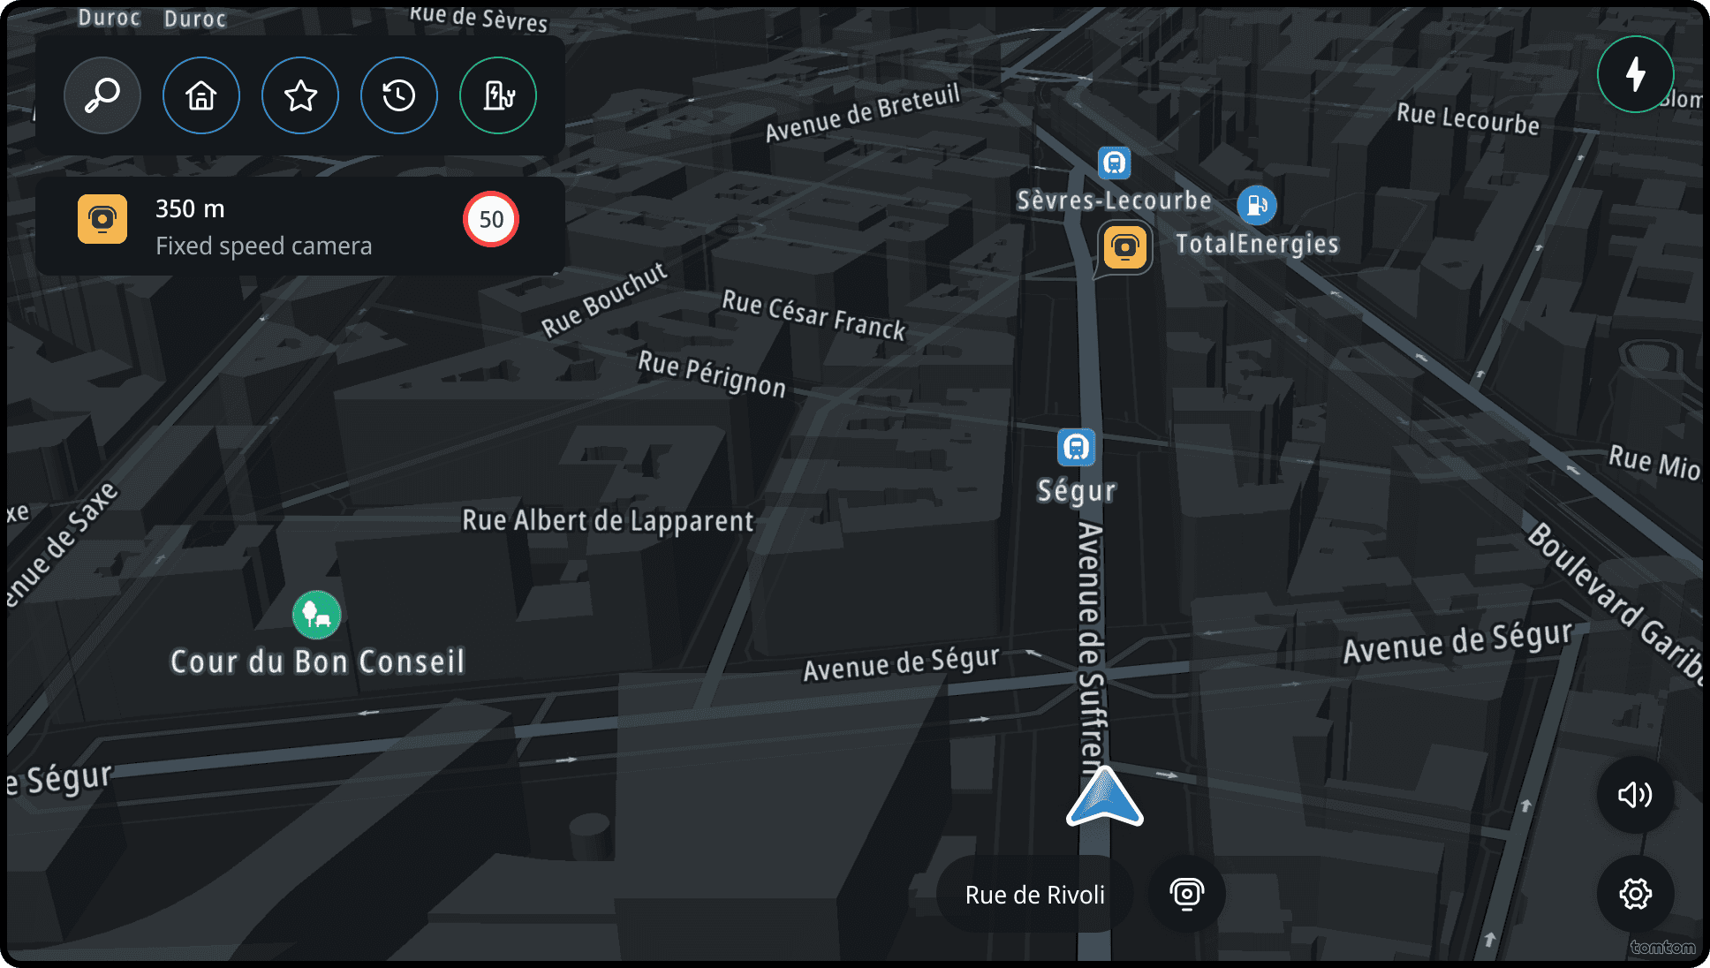Click the TomTom logo watermark

tap(1662, 948)
